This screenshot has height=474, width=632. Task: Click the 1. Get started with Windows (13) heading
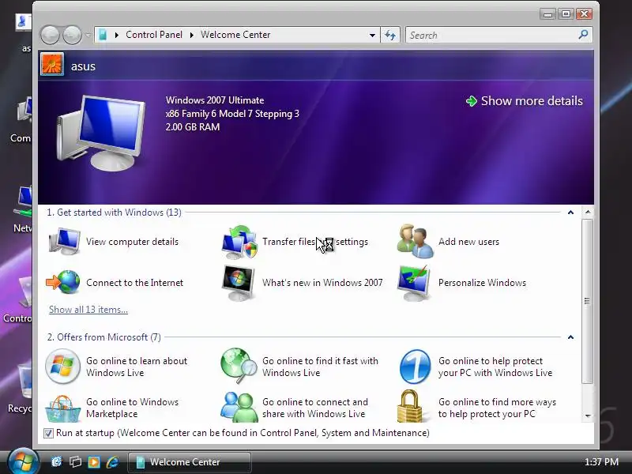pos(114,213)
